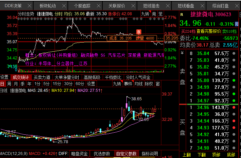Toggle the 事件 events button
241x158 pixels.
coord(128,84)
